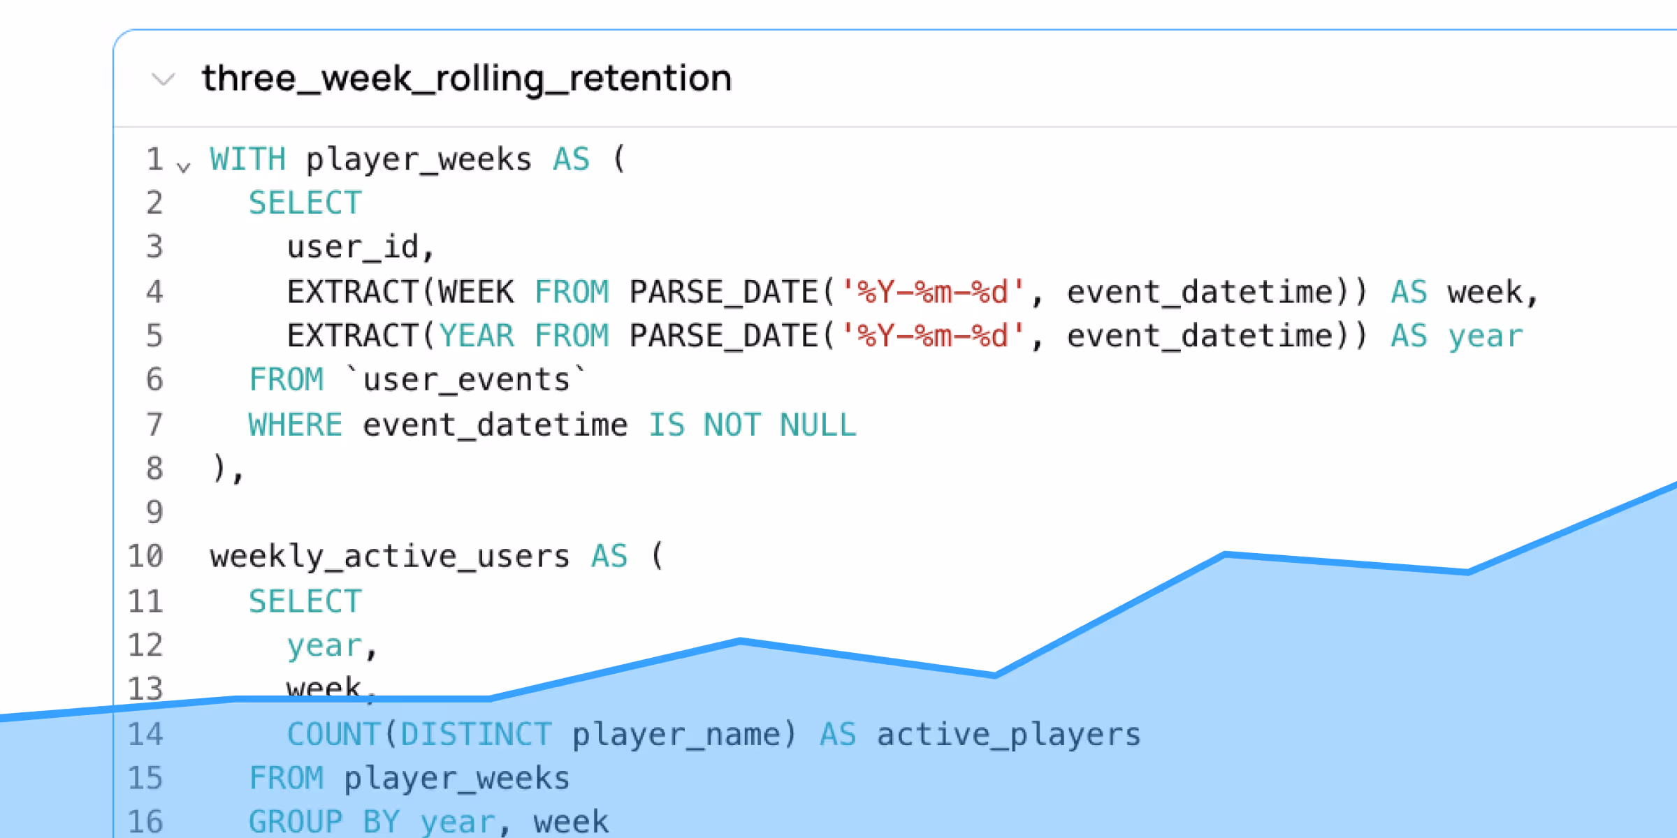Click COUNT on line 14

(x=333, y=734)
